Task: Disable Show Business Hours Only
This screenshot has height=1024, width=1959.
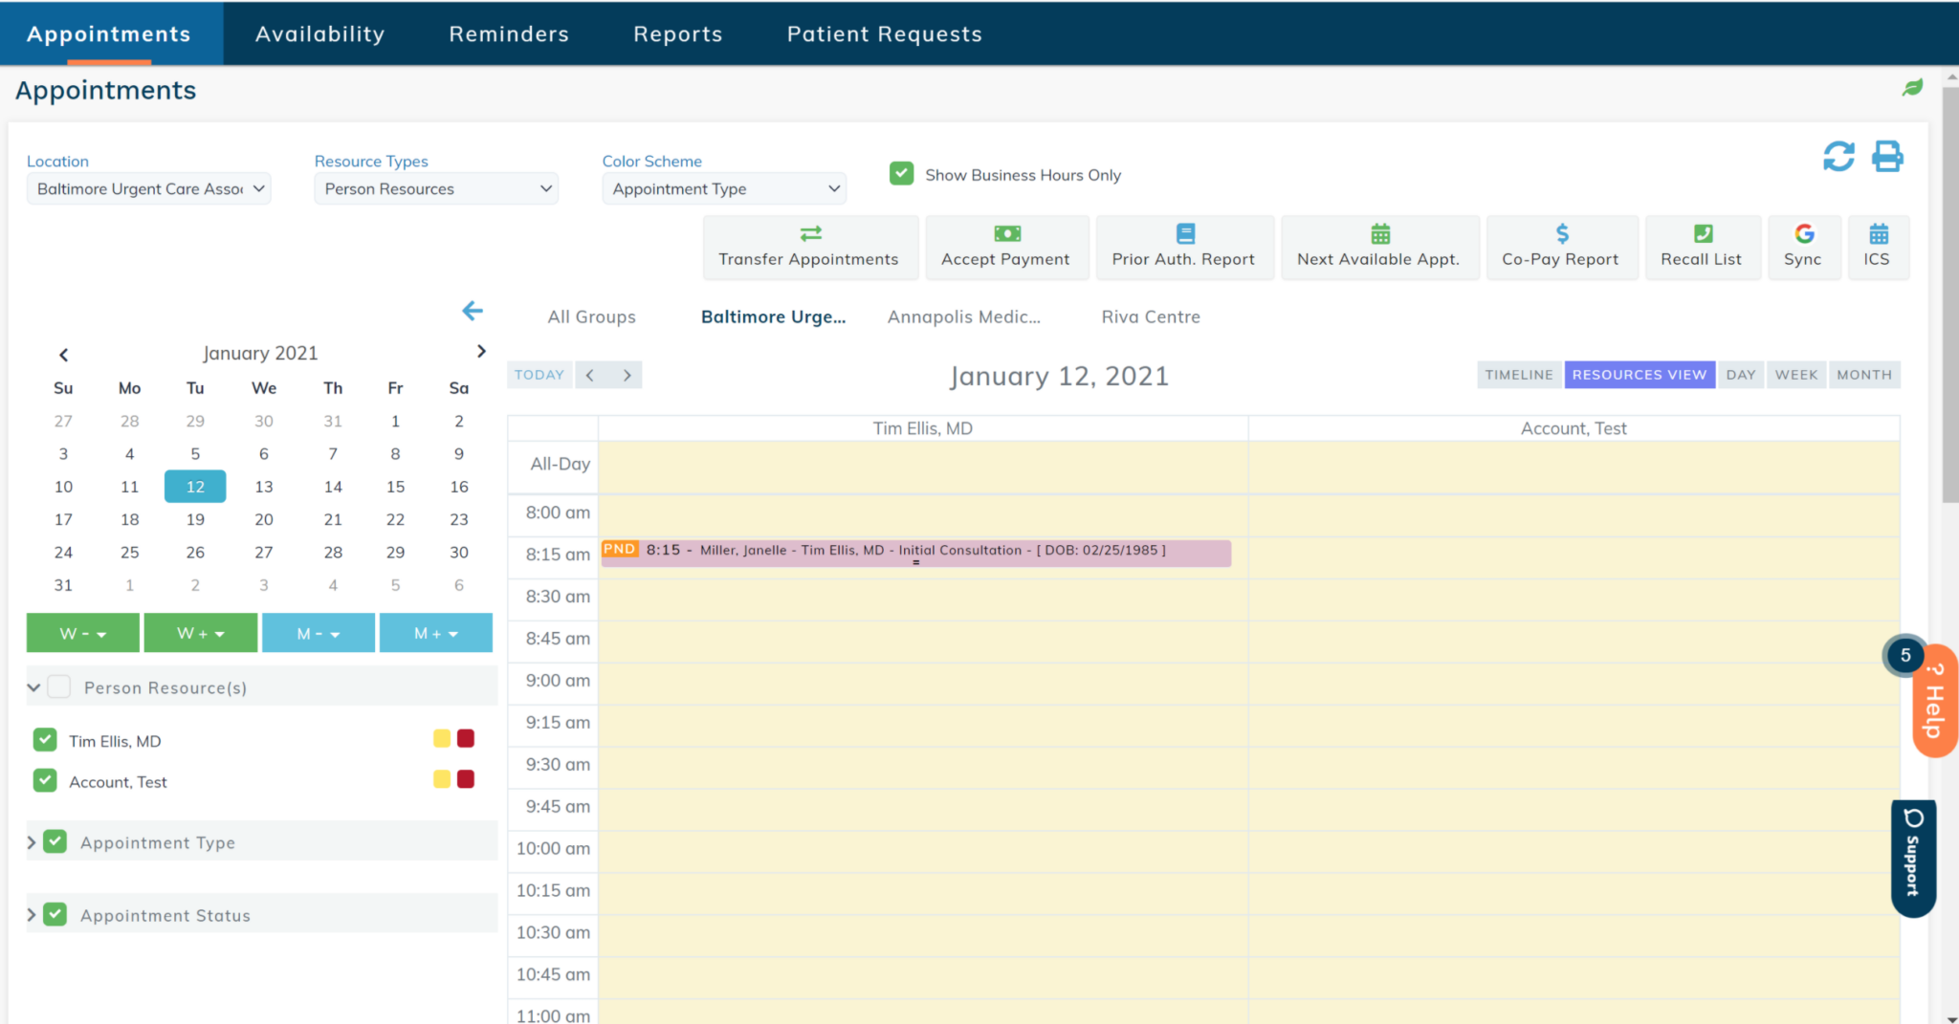Action: 900,174
